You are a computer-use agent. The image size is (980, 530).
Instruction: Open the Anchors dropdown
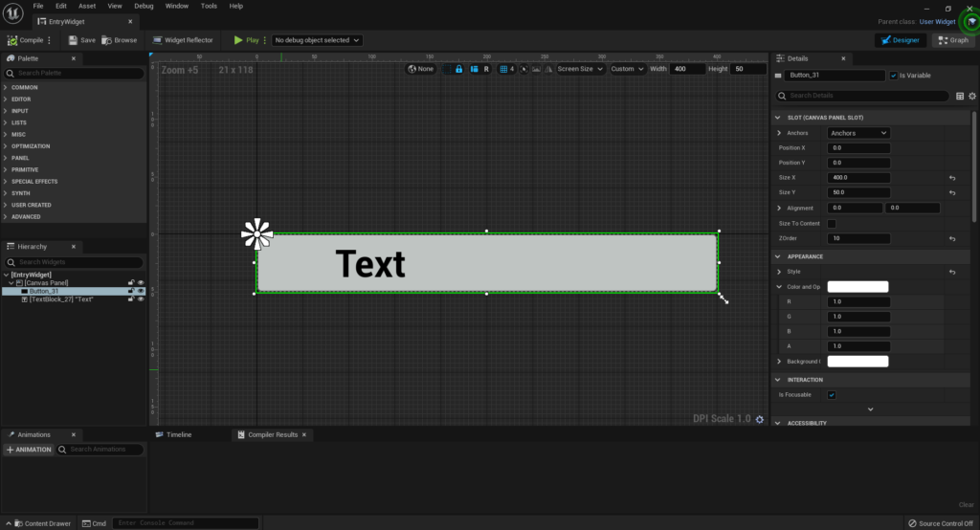coord(857,133)
